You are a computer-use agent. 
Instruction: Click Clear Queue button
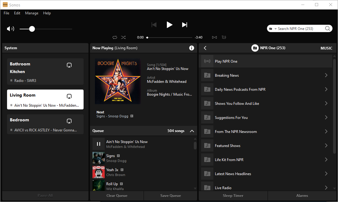point(117,196)
